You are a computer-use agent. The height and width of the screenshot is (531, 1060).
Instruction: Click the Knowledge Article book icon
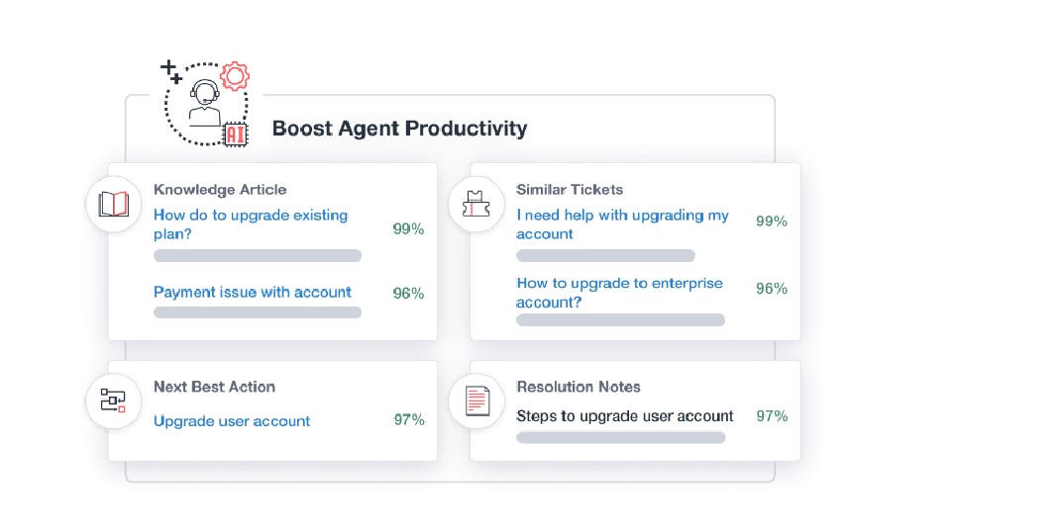tap(114, 205)
